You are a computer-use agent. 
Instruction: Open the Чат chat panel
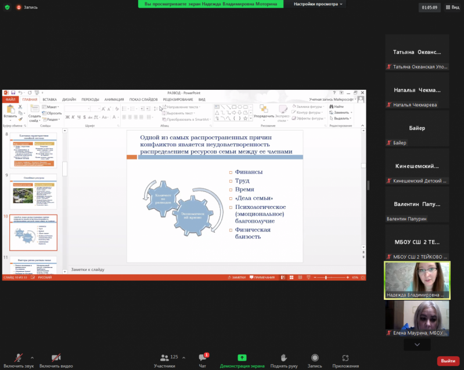point(203,360)
